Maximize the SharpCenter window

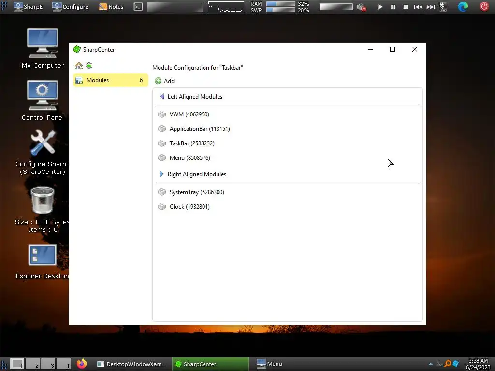point(393,49)
